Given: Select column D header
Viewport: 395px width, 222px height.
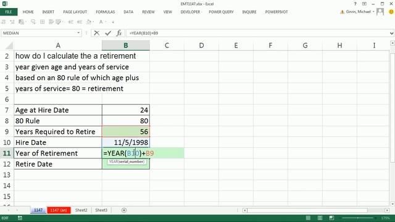Looking at the screenshot, I should 201,46.
